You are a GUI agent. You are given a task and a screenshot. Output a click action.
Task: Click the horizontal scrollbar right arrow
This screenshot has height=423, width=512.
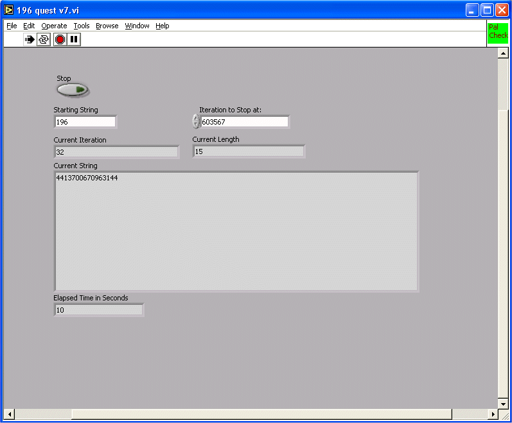click(493, 414)
